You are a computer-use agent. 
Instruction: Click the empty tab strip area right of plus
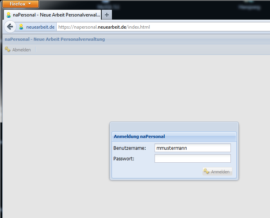point(188,15)
